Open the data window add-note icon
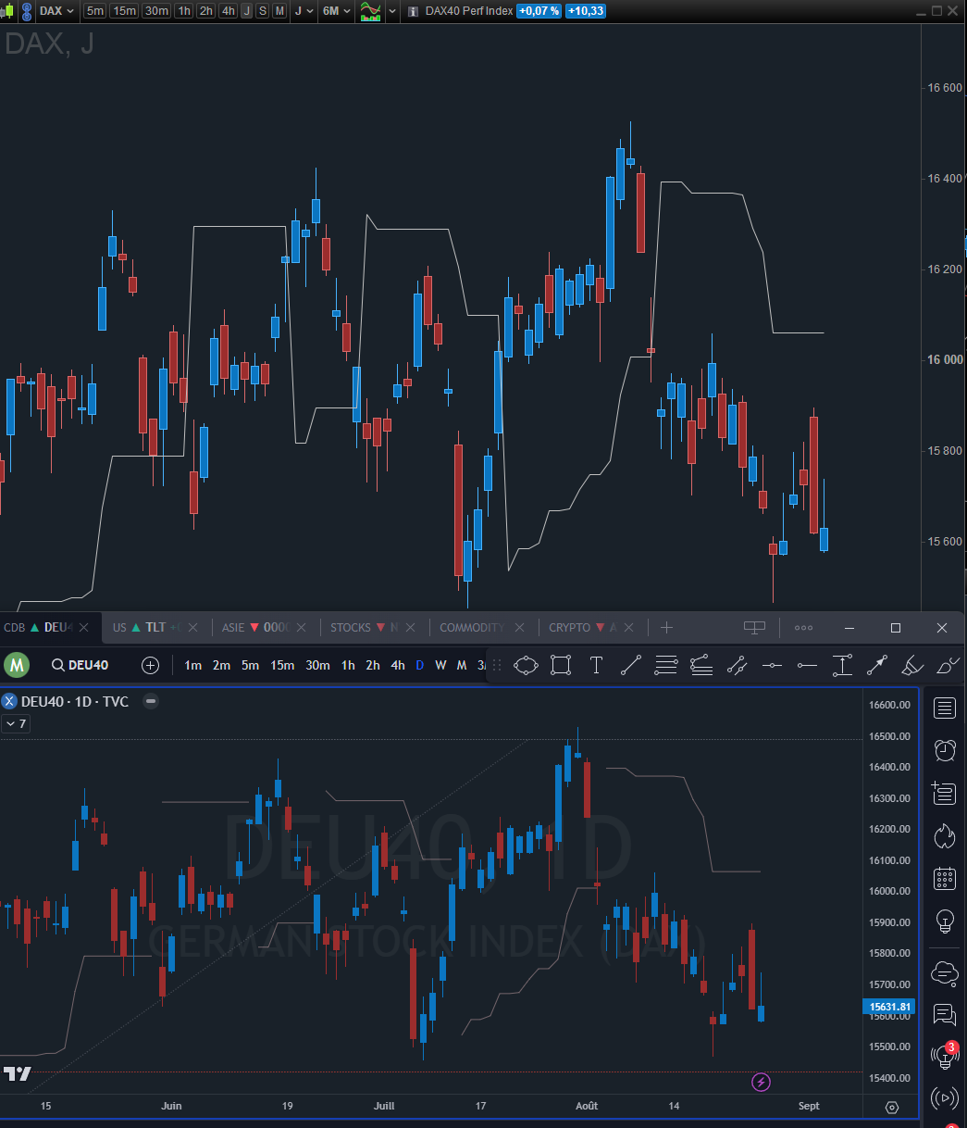 [x=945, y=793]
